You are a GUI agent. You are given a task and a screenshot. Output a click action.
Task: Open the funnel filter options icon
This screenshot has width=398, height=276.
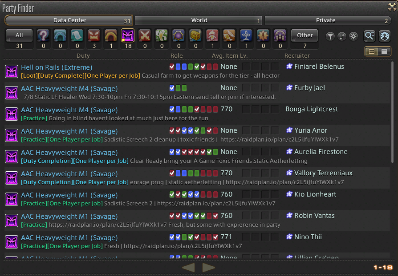pyautogui.click(x=330, y=37)
